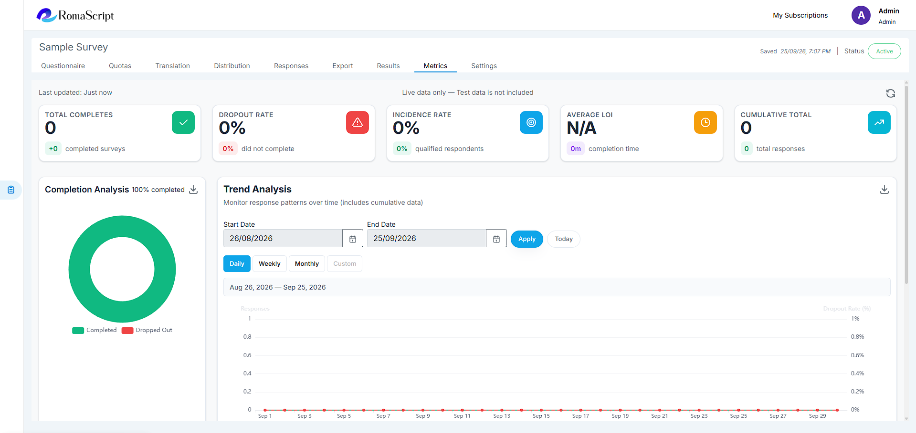Click the My Subscriptions link
The image size is (916, 433).
800,15
